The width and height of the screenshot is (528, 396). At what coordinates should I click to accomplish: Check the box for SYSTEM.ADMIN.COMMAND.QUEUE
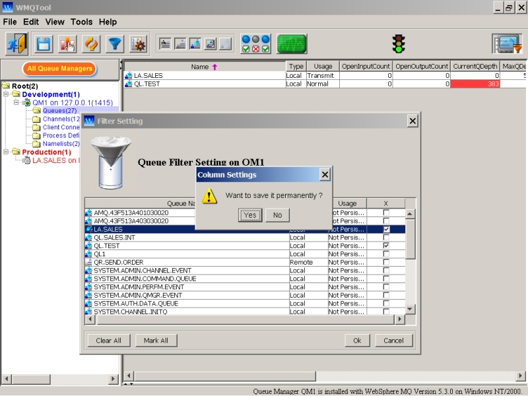click(386, 279)
